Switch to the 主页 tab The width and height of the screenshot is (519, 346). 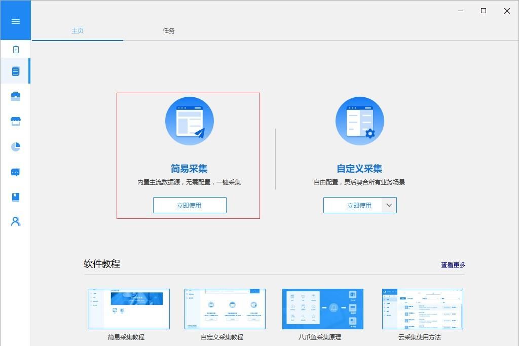coord(78,31)
